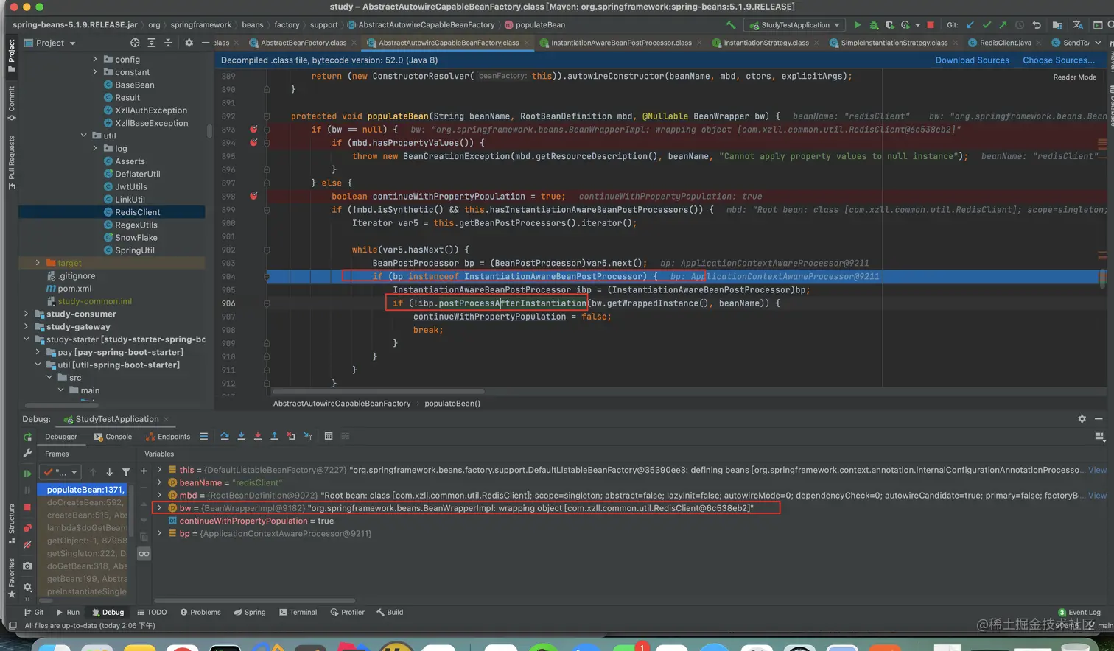Toggle the breakpoint on line 894
1114x651 pixels.
coord(253,143)
